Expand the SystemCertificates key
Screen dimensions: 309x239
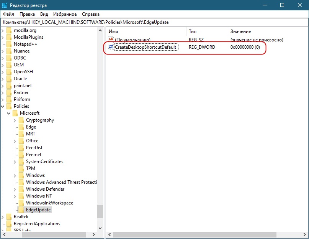coord(15,162)
